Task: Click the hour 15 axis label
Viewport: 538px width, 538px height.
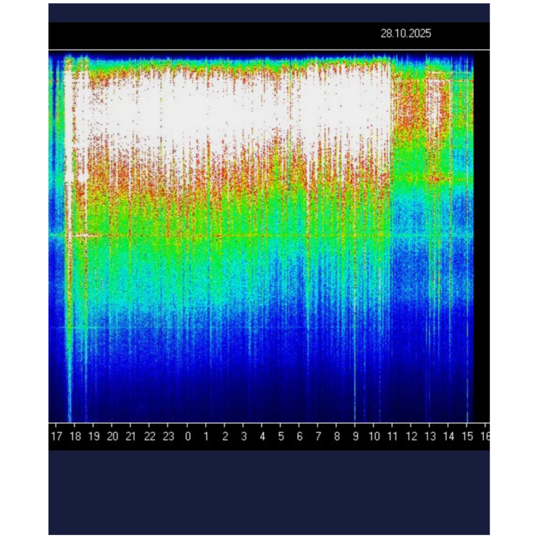Action: coord(467,436)
